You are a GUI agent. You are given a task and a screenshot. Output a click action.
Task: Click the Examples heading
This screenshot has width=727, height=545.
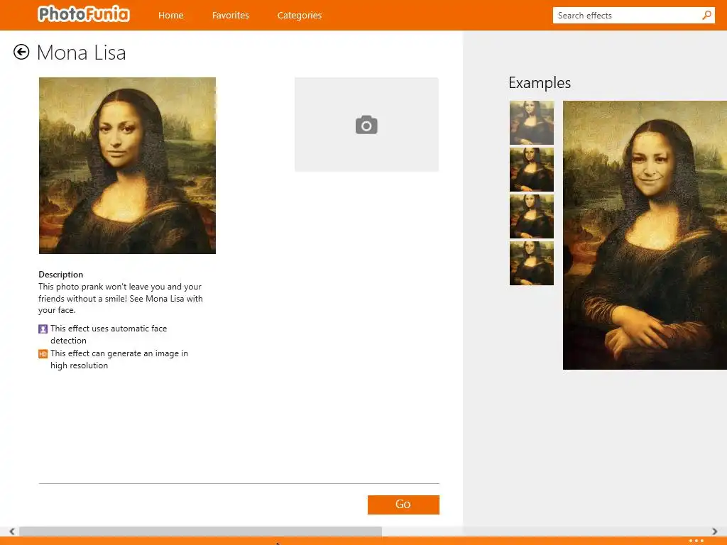tap(540, 82)
